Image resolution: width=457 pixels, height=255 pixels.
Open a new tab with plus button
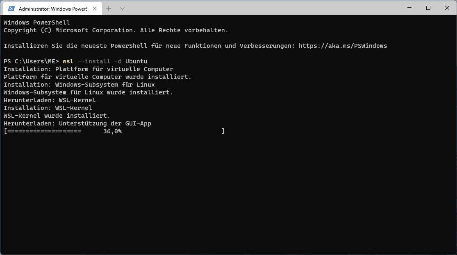coord(109,9)
